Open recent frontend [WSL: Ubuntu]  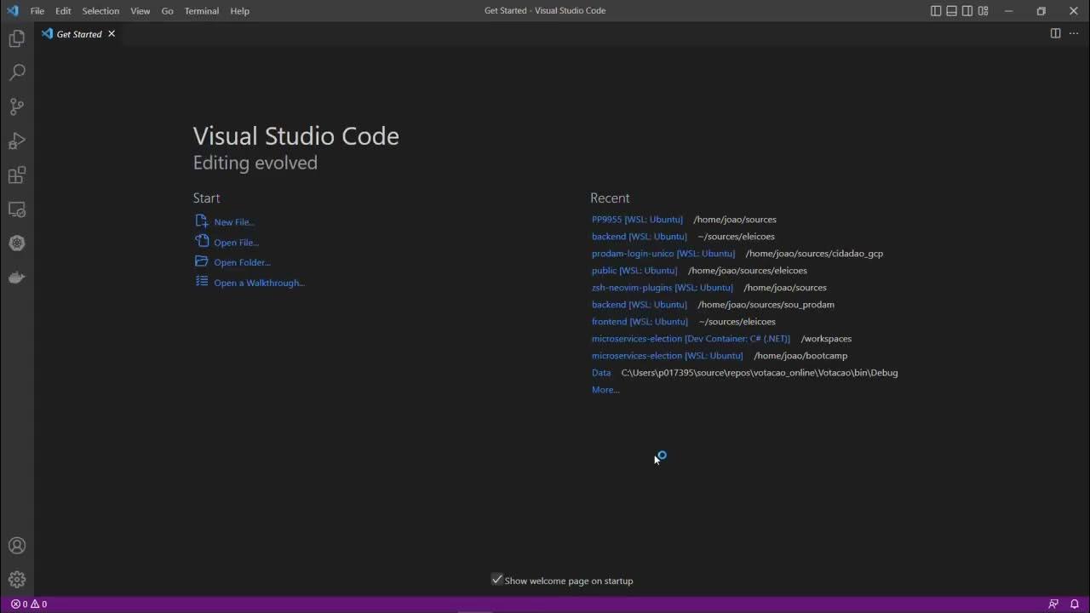coord(640,322)
